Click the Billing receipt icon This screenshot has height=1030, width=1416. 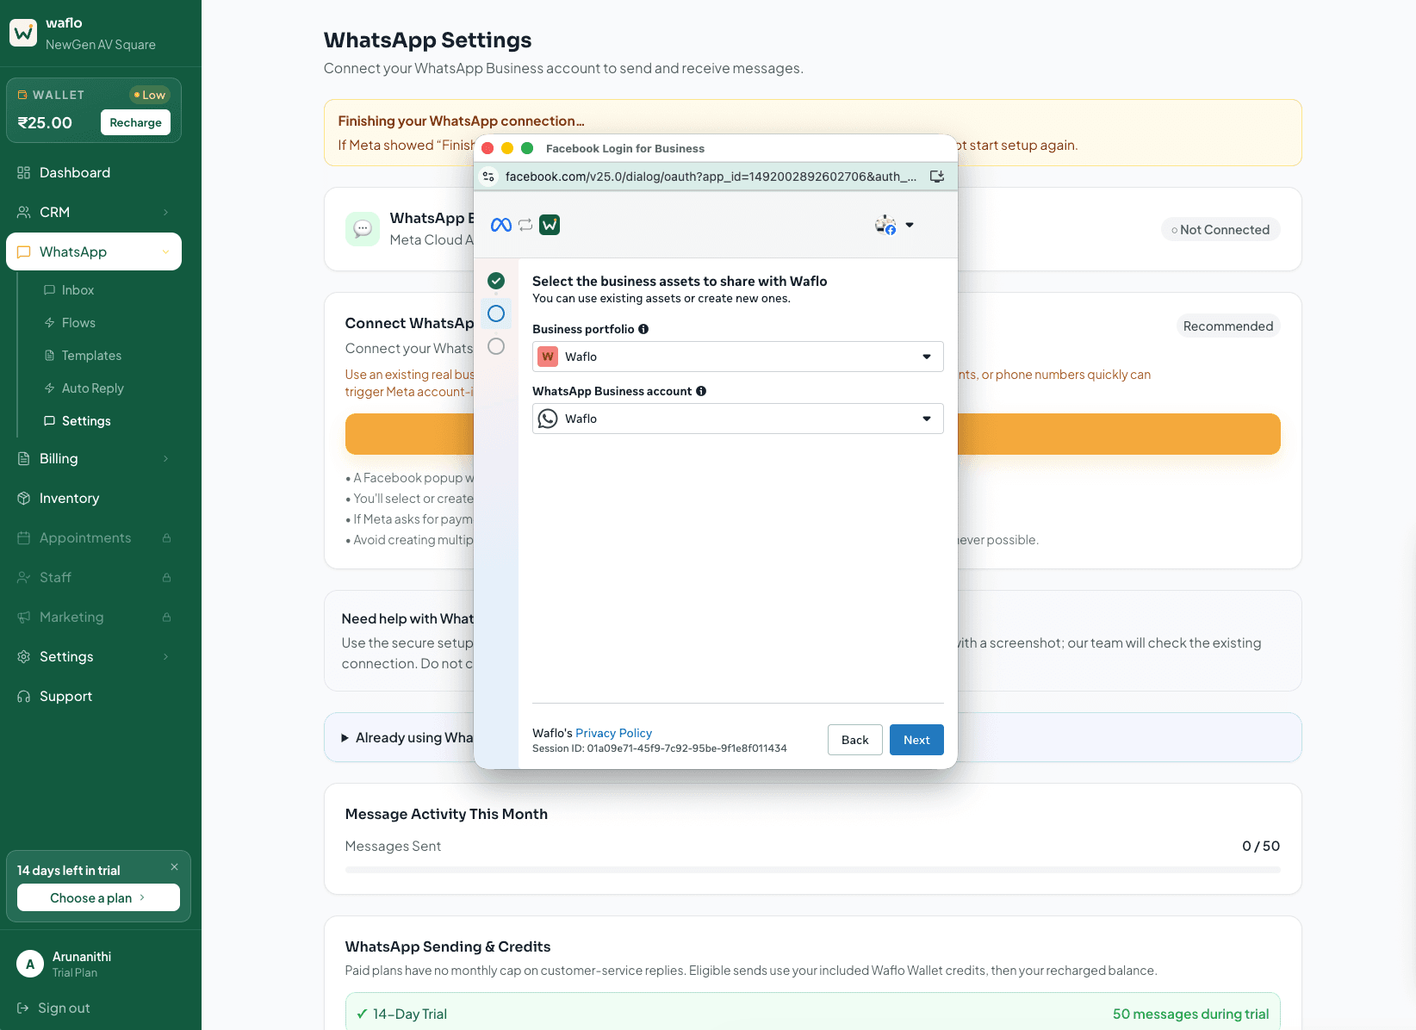24,458
